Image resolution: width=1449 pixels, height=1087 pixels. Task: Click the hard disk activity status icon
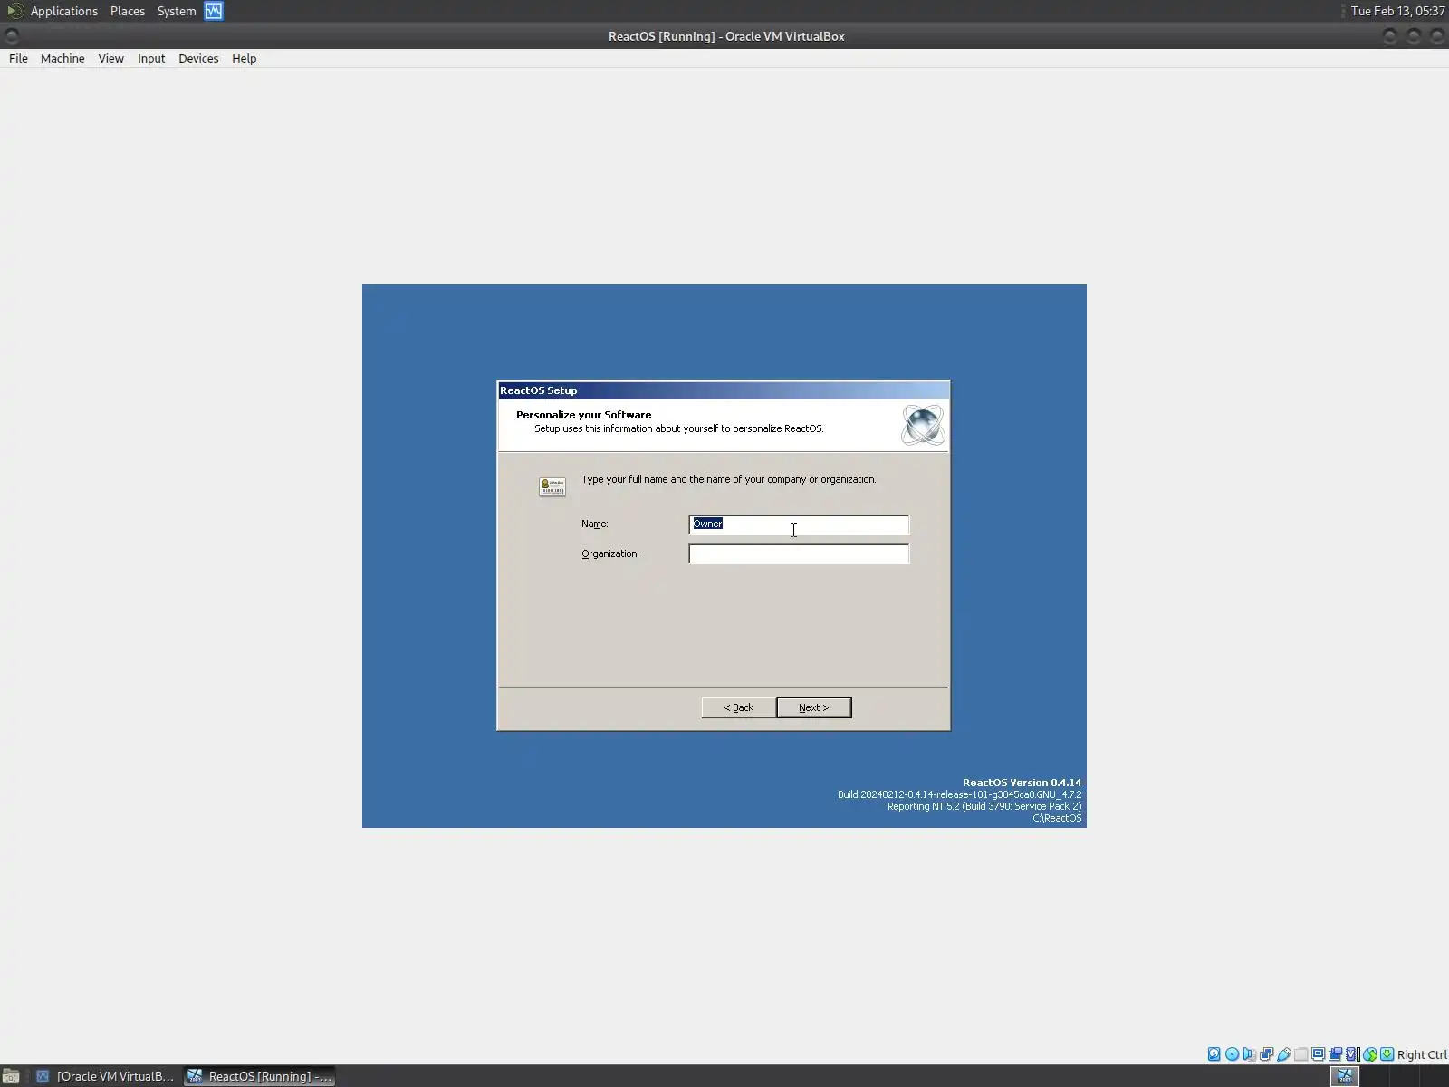click(x=1214, y=1054)
